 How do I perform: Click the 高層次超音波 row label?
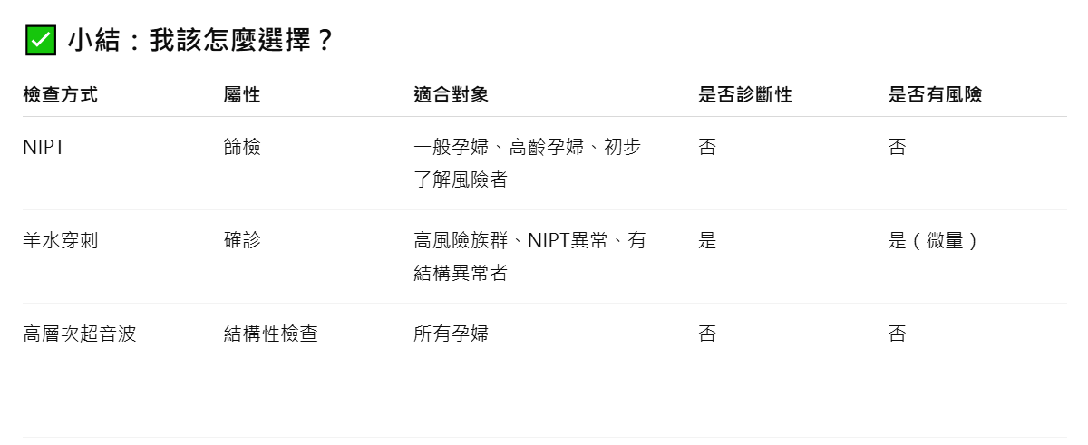(x=79, y=334)
